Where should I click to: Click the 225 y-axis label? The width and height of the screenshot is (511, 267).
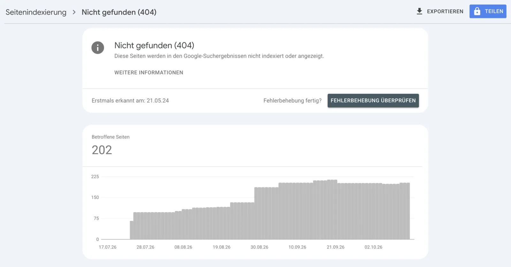tap(95, 177)
